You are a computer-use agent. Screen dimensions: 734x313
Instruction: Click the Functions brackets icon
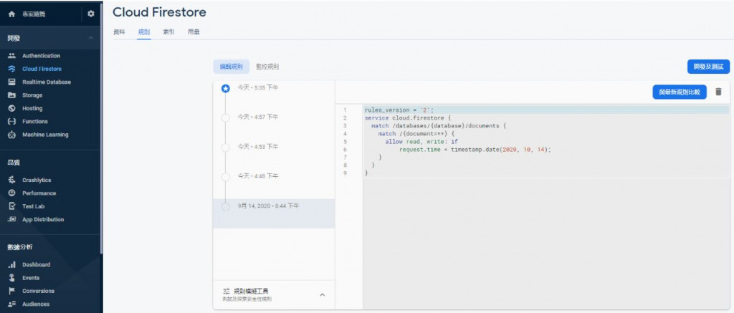12,121
